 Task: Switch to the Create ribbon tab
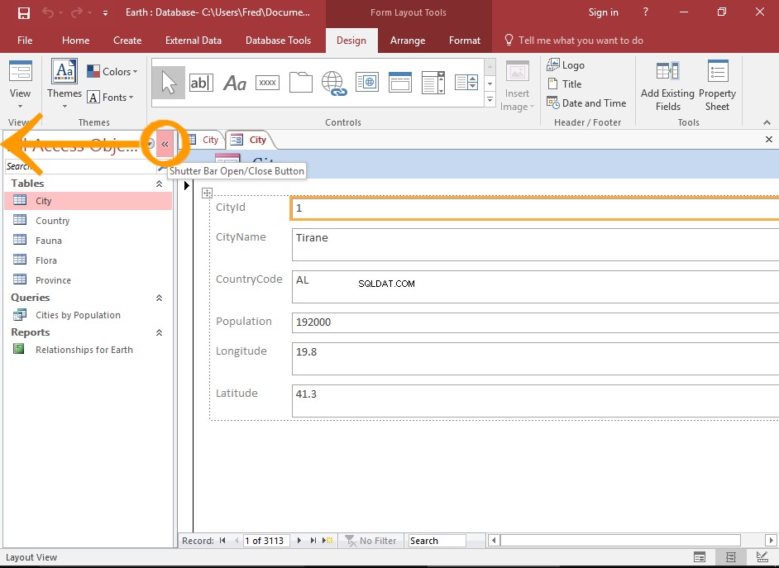click(x=127, y=41)
